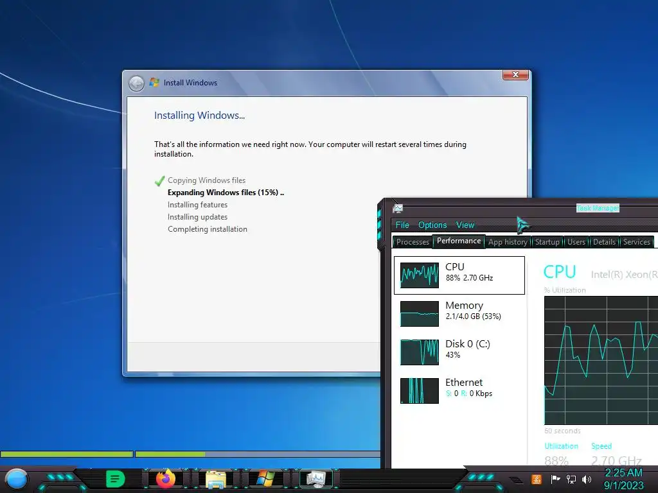Open the Startup tab
The height and width of the screenshot is (493, 658).
tap(547, 242)
